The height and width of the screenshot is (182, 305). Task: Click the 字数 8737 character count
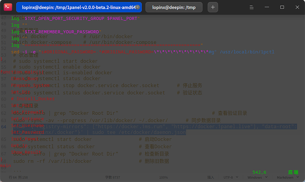pos(112,177)
